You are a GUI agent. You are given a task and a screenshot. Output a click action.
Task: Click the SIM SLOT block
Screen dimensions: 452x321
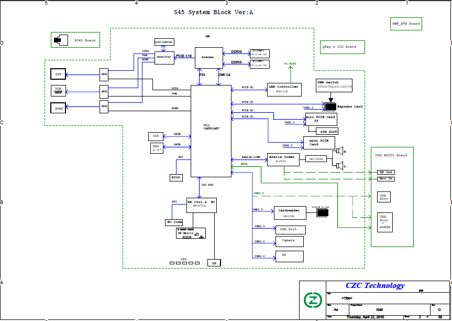click(x=327, y=131)
